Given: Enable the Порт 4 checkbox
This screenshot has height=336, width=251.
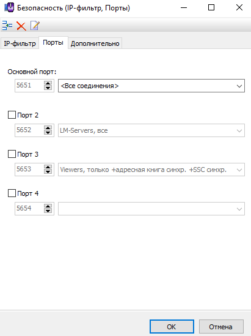Looking at the screenshot, I should [12, 193].
